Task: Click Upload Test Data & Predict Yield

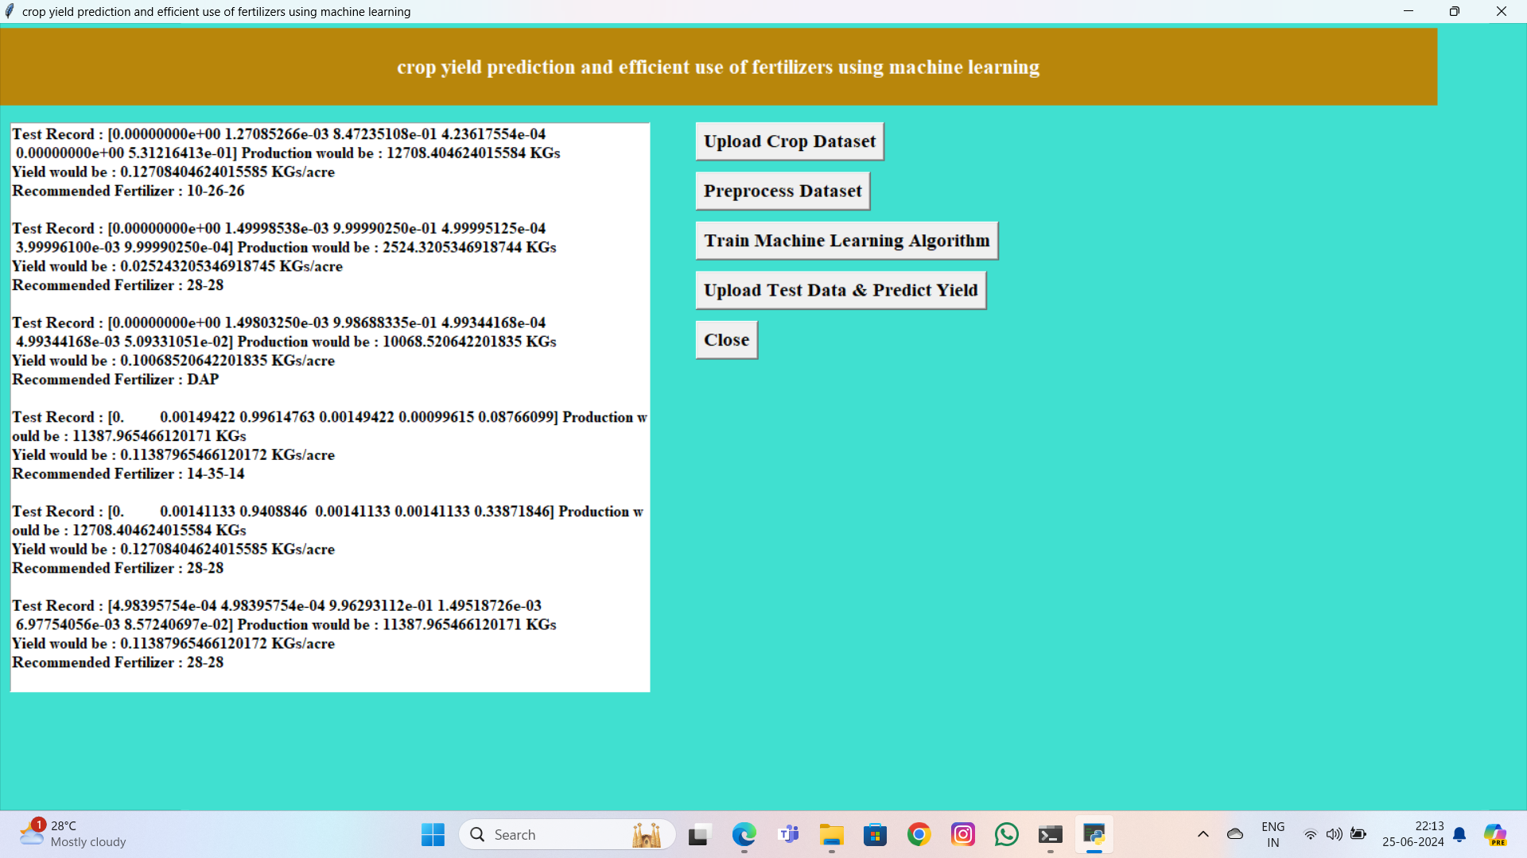Action: (x=841, y=291)
